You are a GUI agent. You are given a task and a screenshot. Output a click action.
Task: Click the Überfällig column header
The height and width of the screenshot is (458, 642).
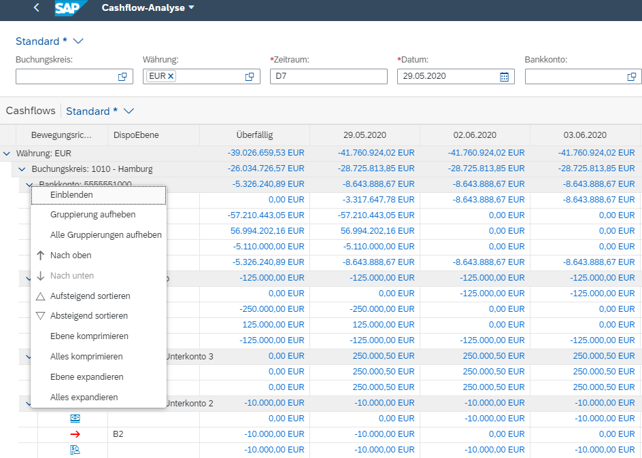pos(254,135)
